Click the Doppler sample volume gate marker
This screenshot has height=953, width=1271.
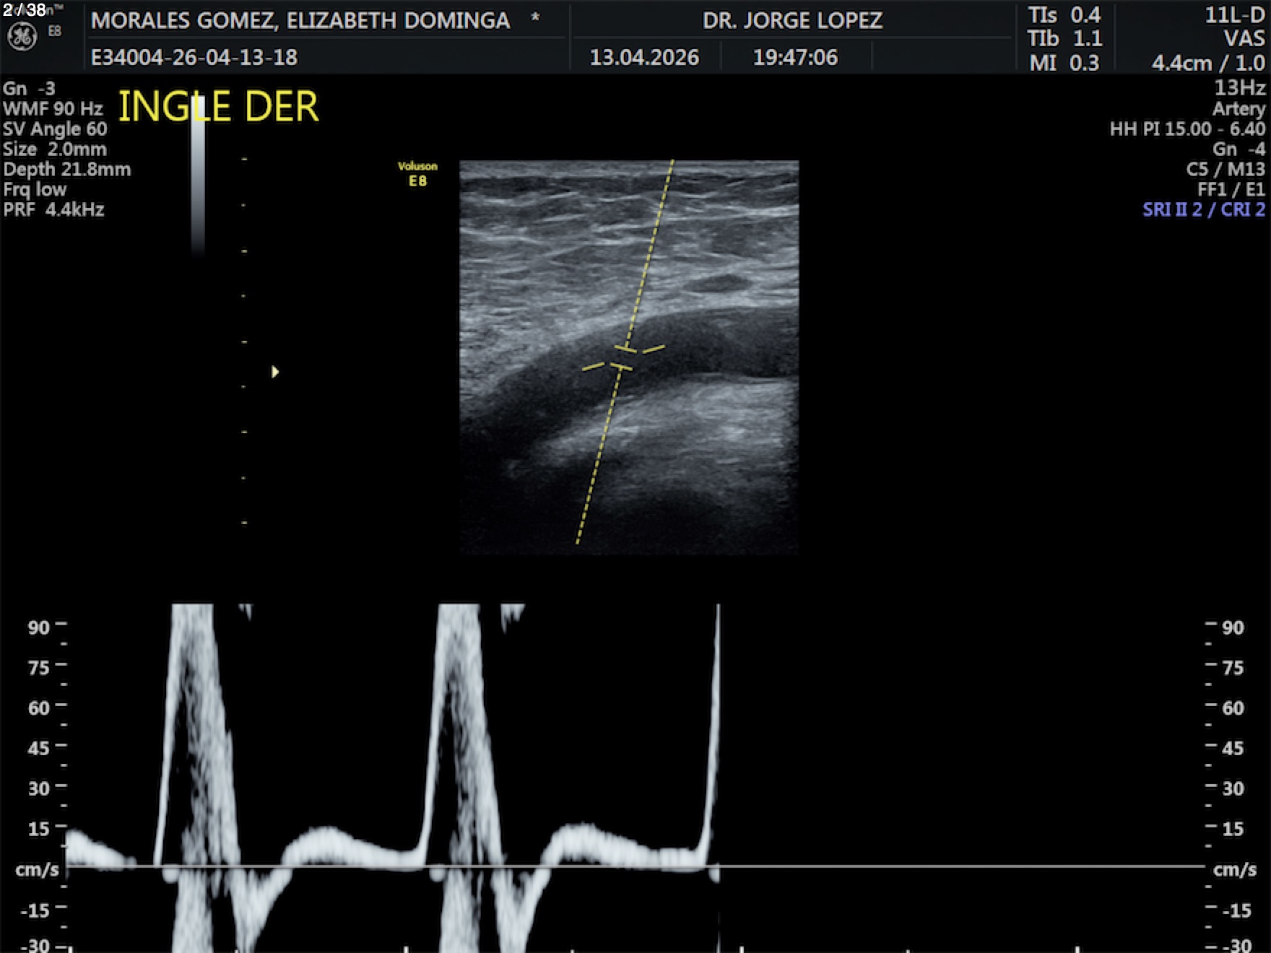(x=623, y=358)
